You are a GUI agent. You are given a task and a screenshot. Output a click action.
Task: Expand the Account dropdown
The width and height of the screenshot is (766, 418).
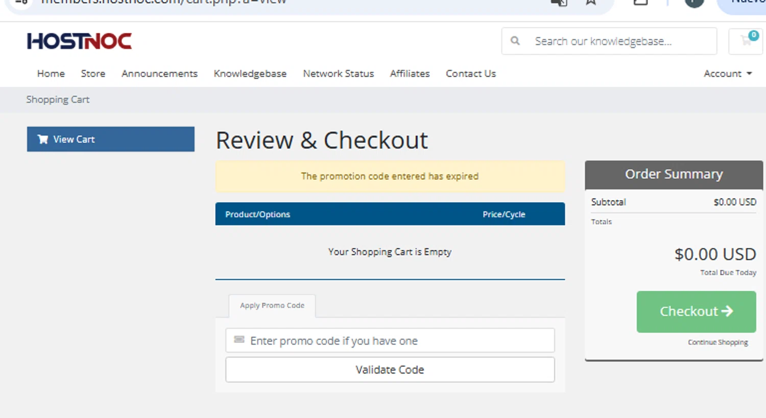[x=728, y=73]
